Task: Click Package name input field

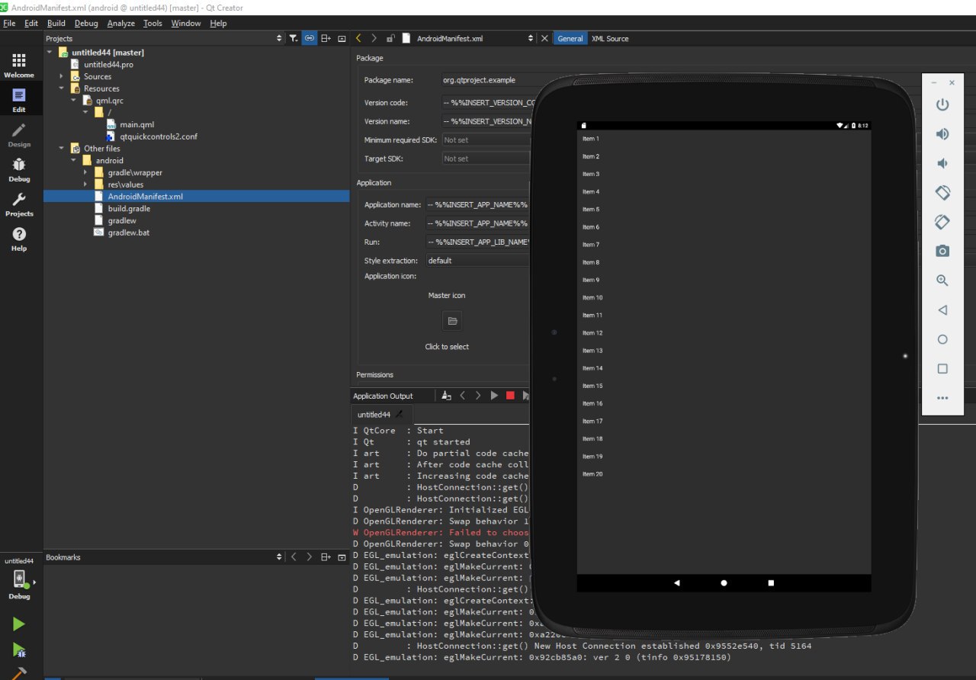Action: [486, 80]
